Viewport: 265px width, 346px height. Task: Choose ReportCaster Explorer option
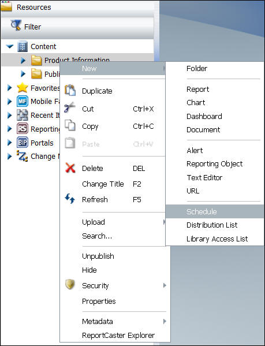[x=118, y=335]
